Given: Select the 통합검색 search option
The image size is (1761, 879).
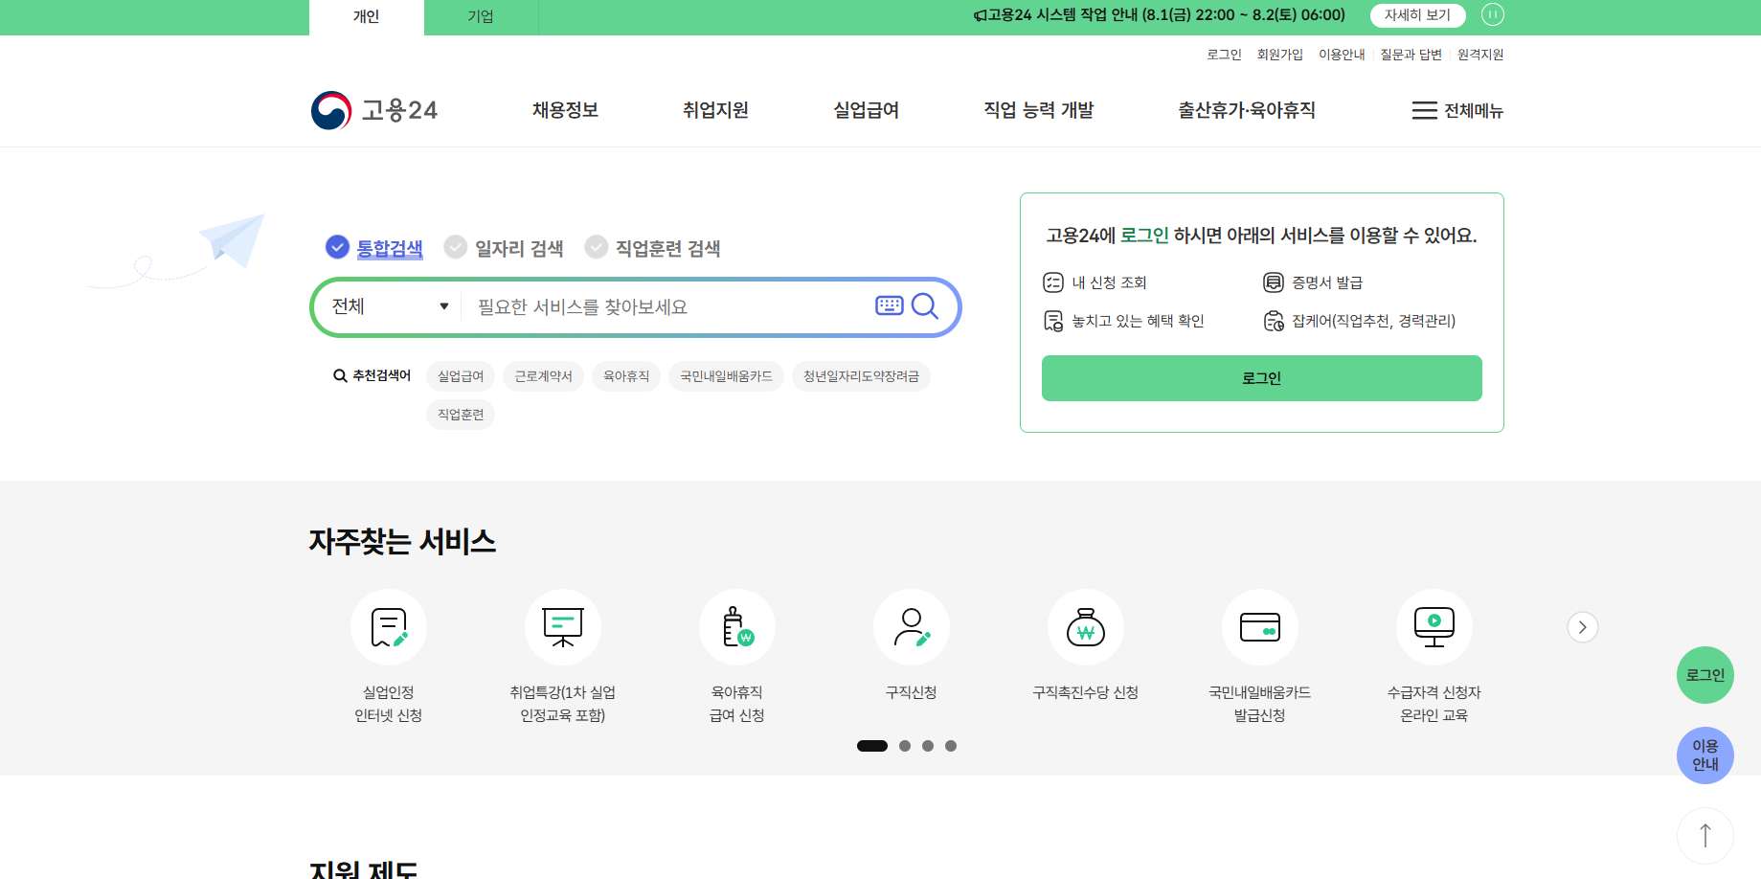Looking at the screenshot, I should [x=374, y=247].
